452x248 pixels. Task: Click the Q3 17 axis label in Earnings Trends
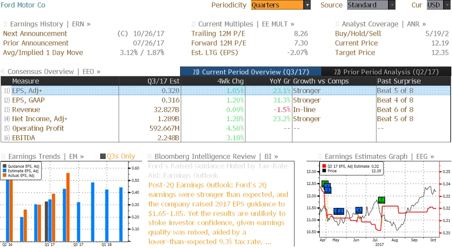78,244
